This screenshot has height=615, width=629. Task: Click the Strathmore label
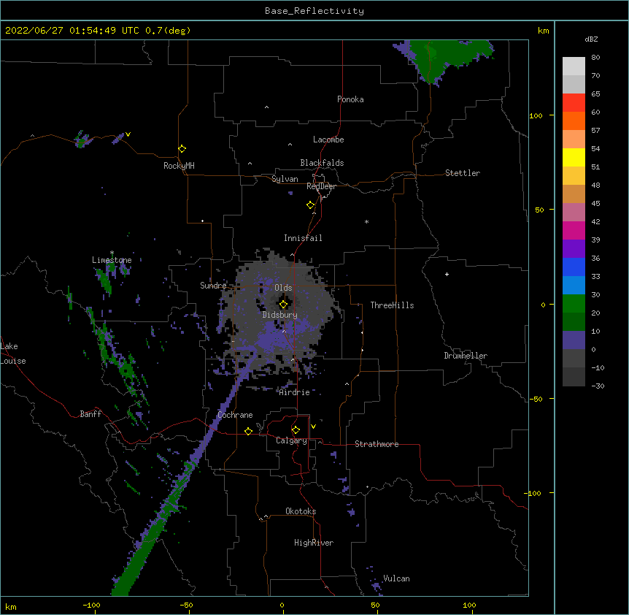[377, 444]
